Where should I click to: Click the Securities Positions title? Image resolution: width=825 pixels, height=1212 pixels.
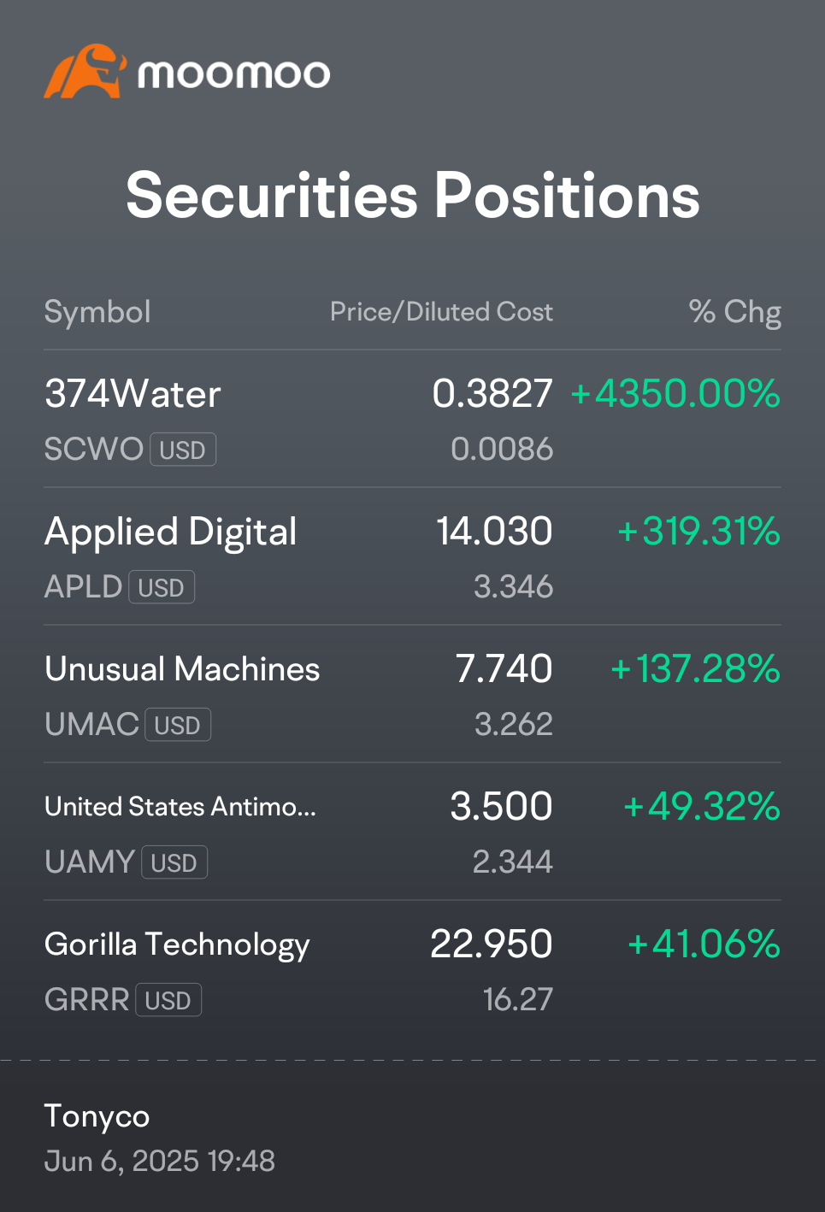pos(413,195)
